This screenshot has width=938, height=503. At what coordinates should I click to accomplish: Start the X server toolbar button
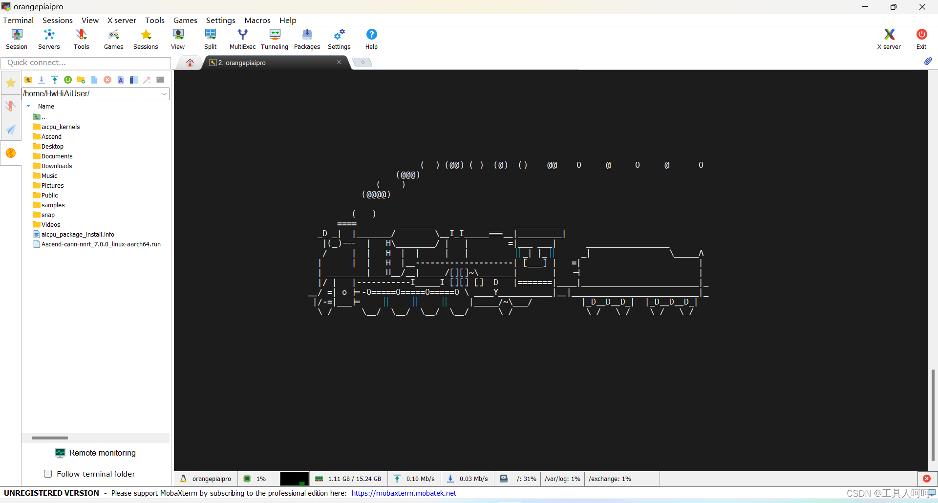(889, 39)
